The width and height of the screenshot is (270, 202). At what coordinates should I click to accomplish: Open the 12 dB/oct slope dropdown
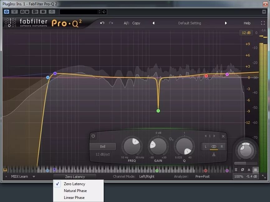click(103, 154)
